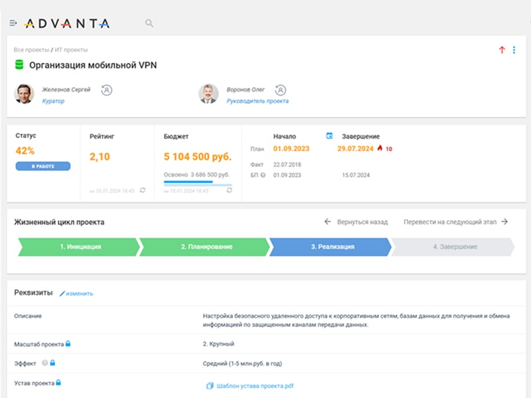Click Вернуться назад button
The height and width of the screenshot is (398, 531).
[356, 222]
